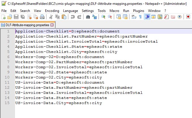Viewport: 192px width, 118px height.
Task: Open the Plugins menu
Action: [x=138, y=11]
